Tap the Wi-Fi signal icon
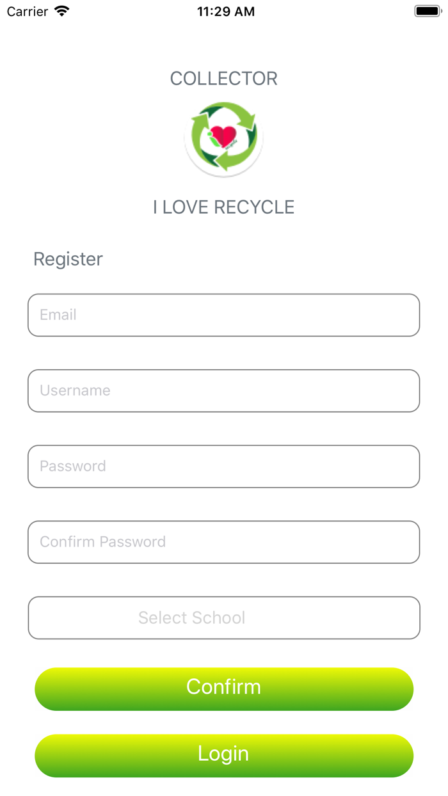 [x=61, y=11]
